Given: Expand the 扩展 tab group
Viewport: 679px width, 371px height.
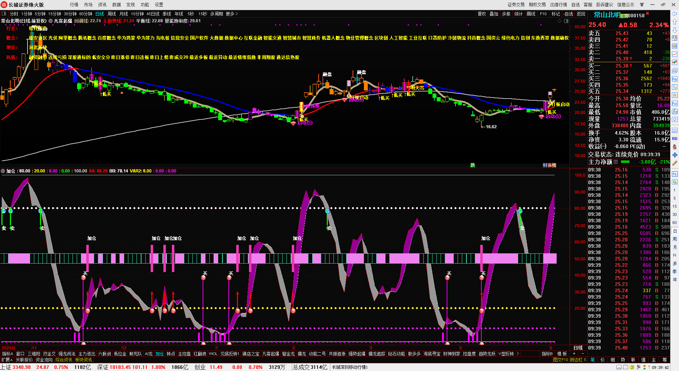Looking at the screenshot, I should 7,360.
